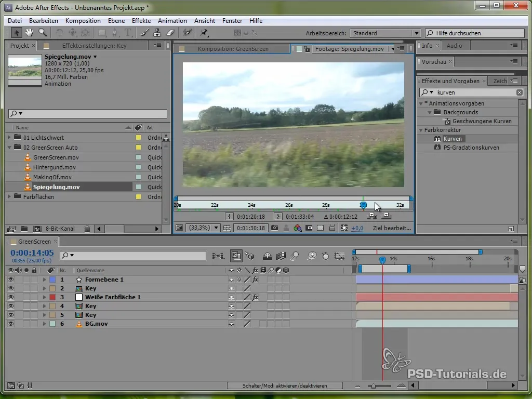Click the blue label color of Formebene 1

click(52, 280)
